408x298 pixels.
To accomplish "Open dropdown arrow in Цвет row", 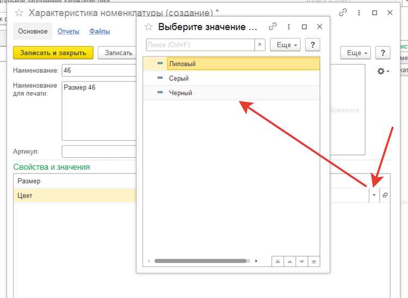I will pos(374,195).
